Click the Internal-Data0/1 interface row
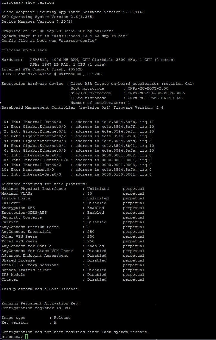Image resolution: width=216 pixels, height=340 pixels. point(78,155)
